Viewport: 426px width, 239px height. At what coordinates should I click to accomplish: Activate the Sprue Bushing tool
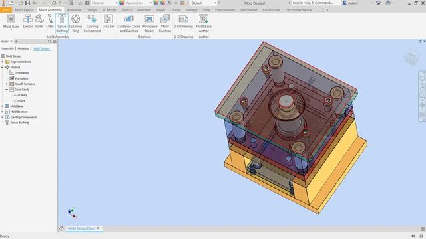coord(62,23)
